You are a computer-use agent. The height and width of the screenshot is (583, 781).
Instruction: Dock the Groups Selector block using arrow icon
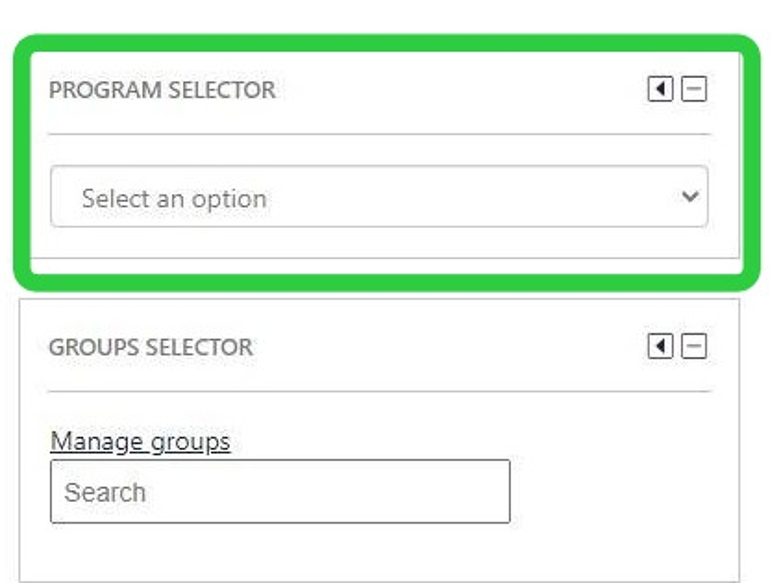(660, 346)
